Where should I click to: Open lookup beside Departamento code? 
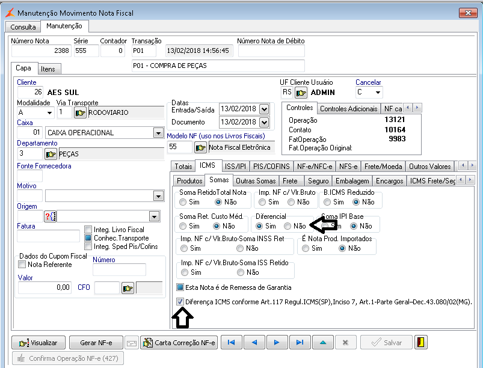tap(51, 154)
